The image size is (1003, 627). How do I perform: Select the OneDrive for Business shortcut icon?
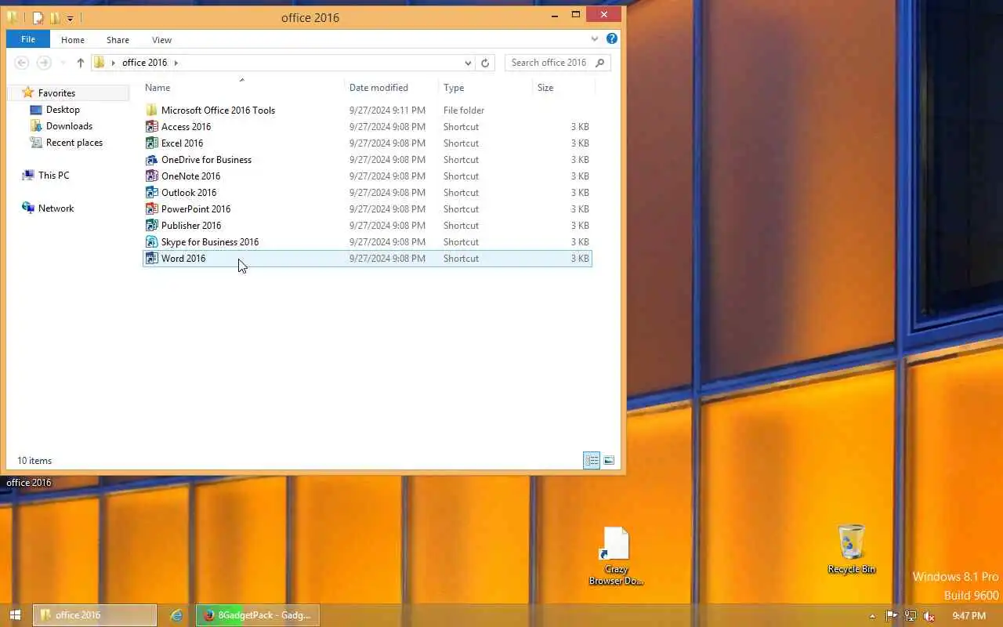pos(152,159)
